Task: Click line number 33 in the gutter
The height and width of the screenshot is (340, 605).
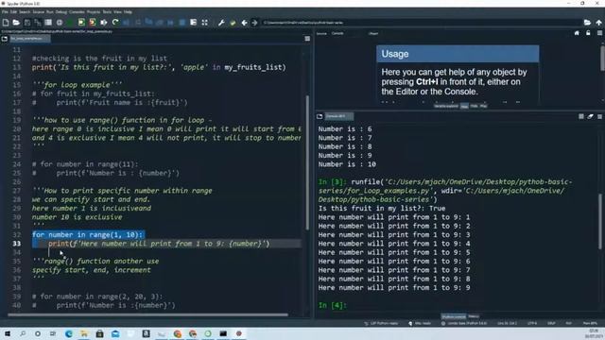Action: click(17, 244)
